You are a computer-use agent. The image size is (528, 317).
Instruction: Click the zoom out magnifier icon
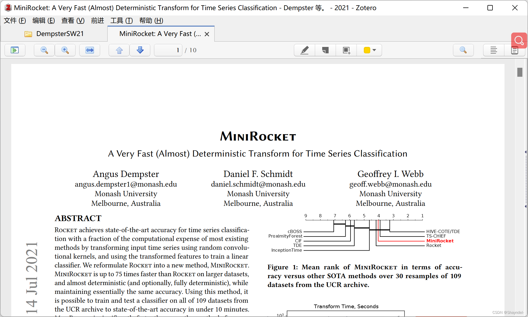[44, 50]
